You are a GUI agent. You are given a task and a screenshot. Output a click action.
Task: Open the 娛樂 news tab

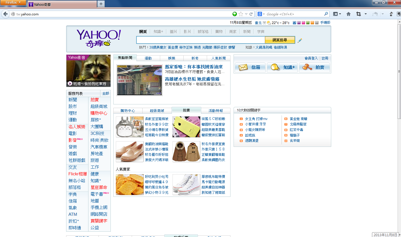tap(172, 58)
